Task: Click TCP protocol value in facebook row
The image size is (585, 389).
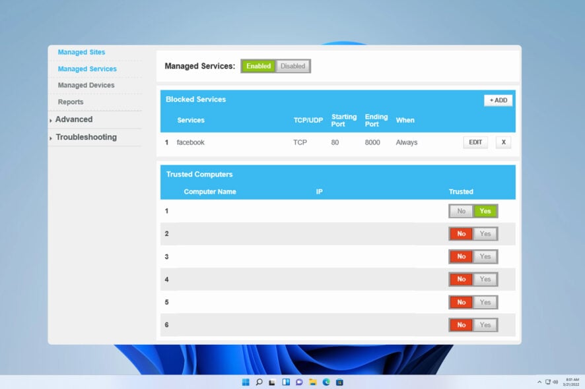Action: tap(300, 142)
